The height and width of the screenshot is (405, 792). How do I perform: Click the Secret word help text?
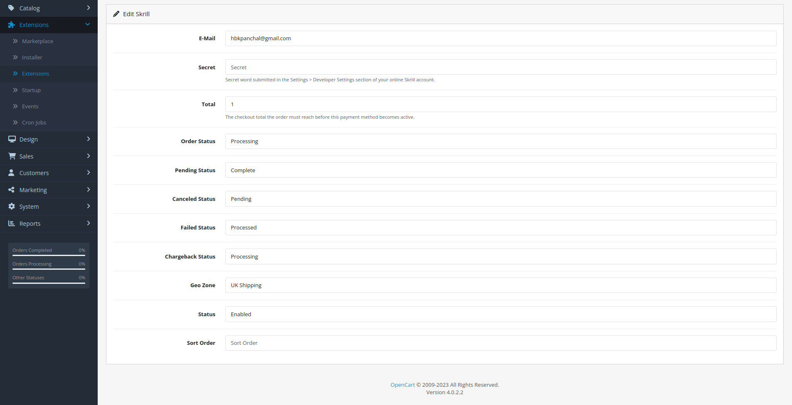click(x=330, y=80)
